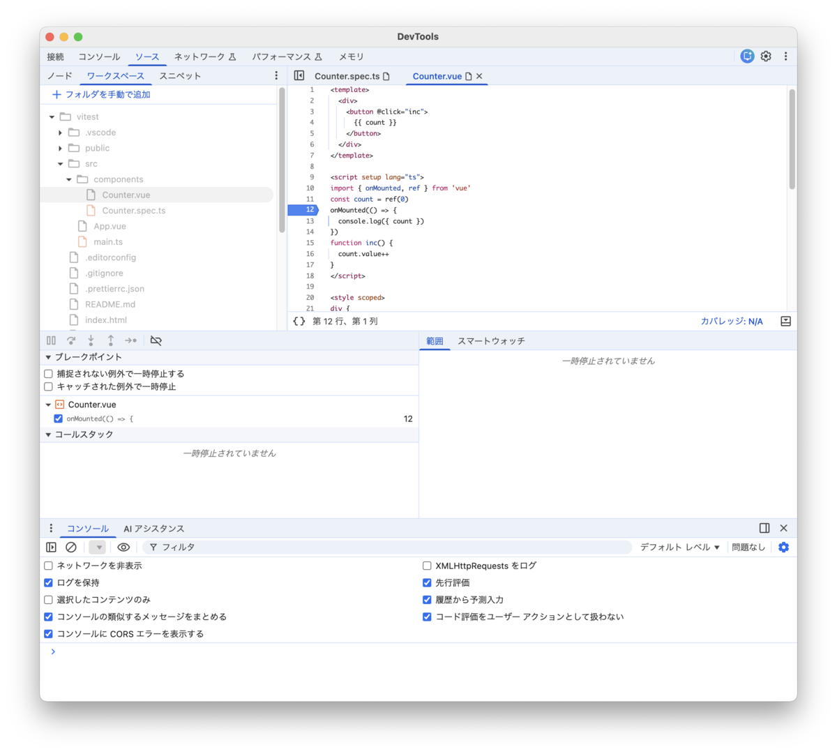Click the filter funnel icon
The width and height of the screenshot is (837, 754).
click(x=153, y=548)
